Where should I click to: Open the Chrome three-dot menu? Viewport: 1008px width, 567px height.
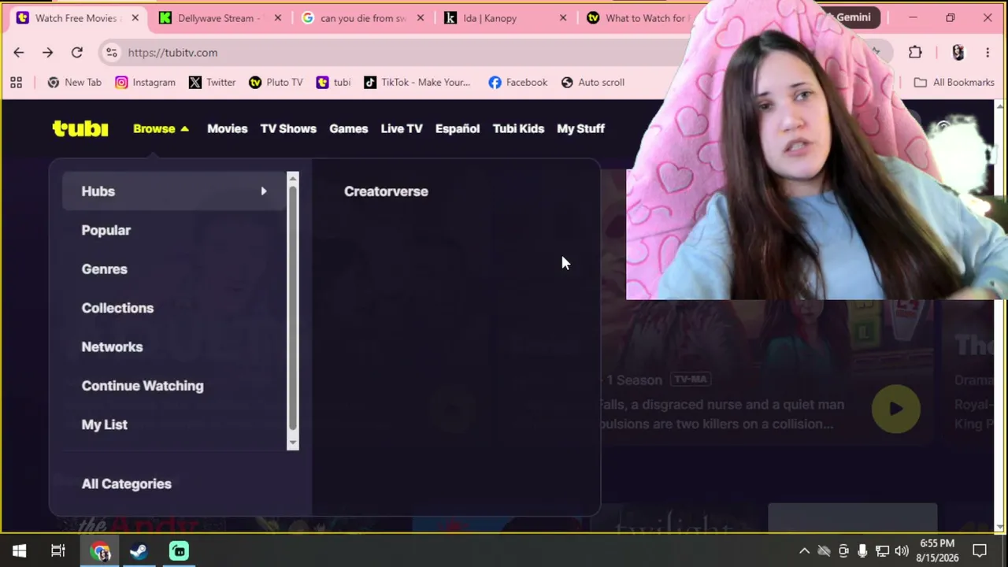[988, 53]
